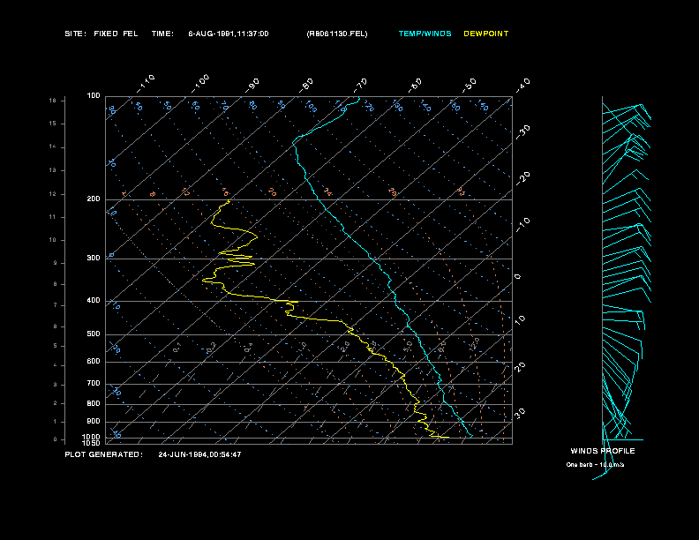
Task: Click the -100 temperature axis label
Action: pos(200,84)
